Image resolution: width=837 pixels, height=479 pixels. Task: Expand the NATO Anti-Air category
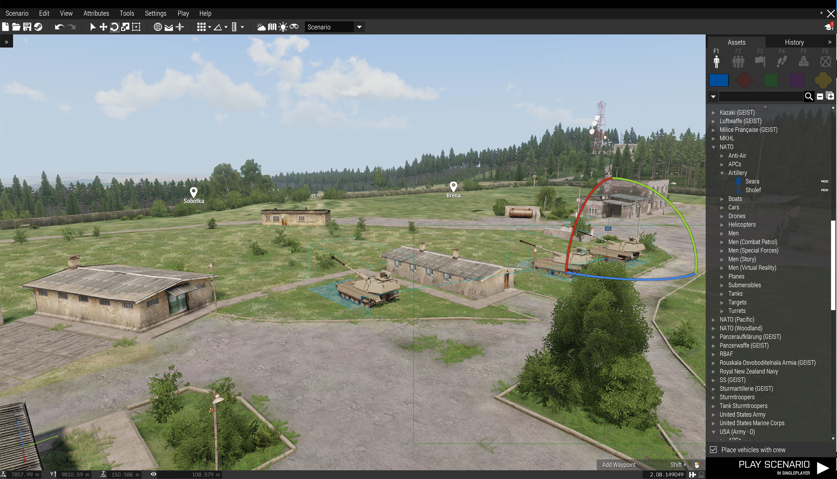tap(722, 155)
